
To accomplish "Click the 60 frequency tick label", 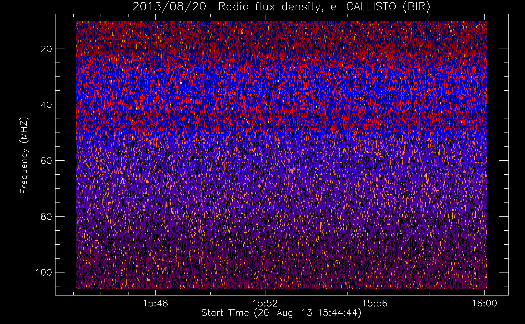I will 47,161.
